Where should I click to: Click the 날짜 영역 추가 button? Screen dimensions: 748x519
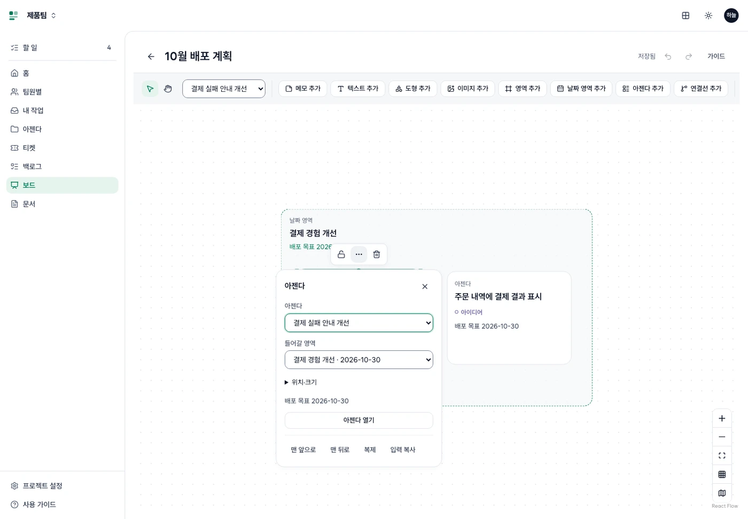[x=581, y=89]
